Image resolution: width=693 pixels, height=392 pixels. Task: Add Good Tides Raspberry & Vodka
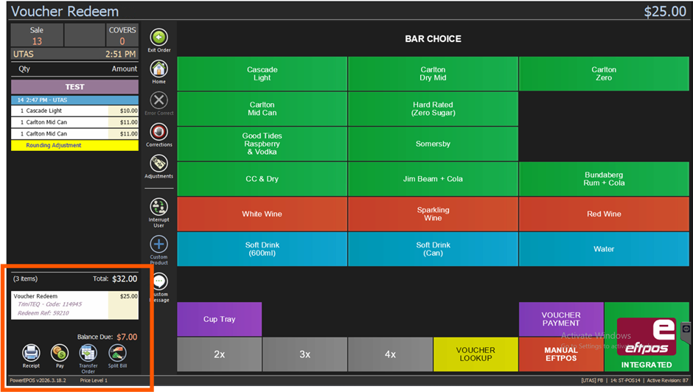click(262, 144)
